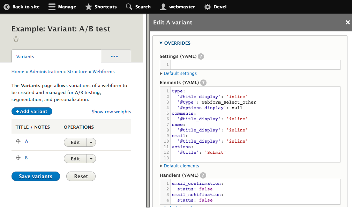The image size is (352, 212).
Task: Open help for Handlers (YAML)
Action: point(203,175)
